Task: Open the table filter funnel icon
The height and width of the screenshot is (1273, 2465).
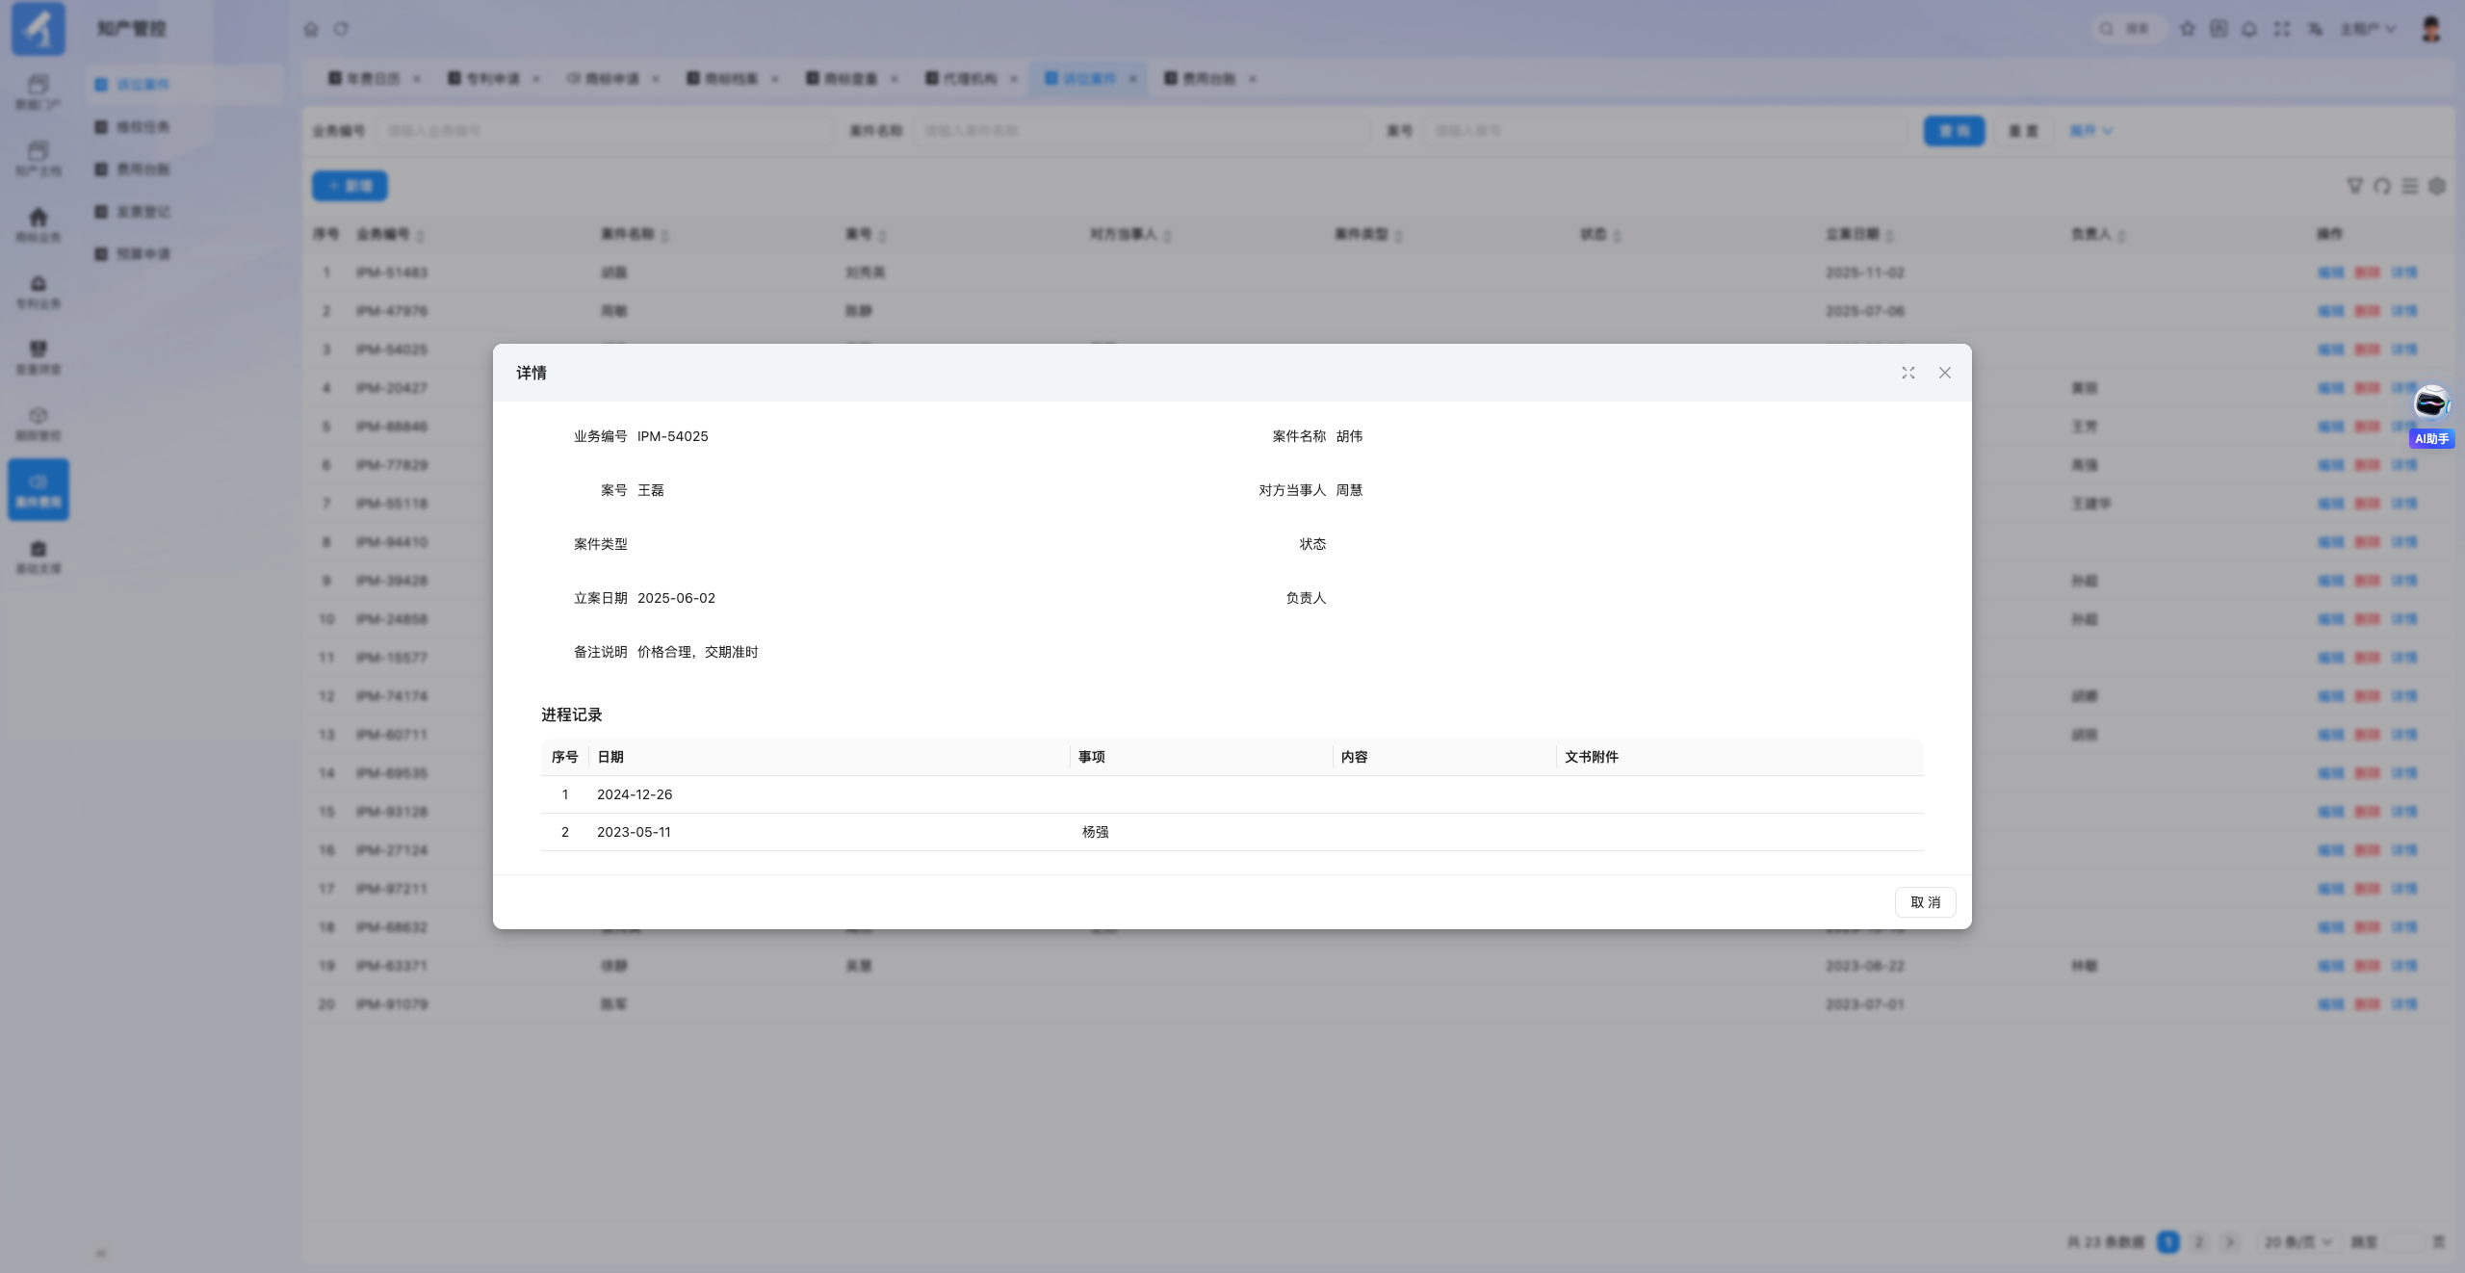Action: (x=2354, y=186)
